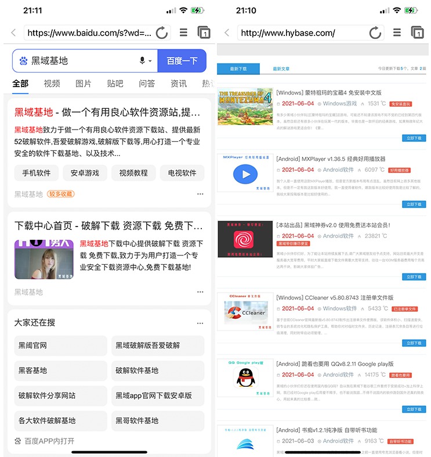
Task: Reload the hybase.com page
Action: 375,33
